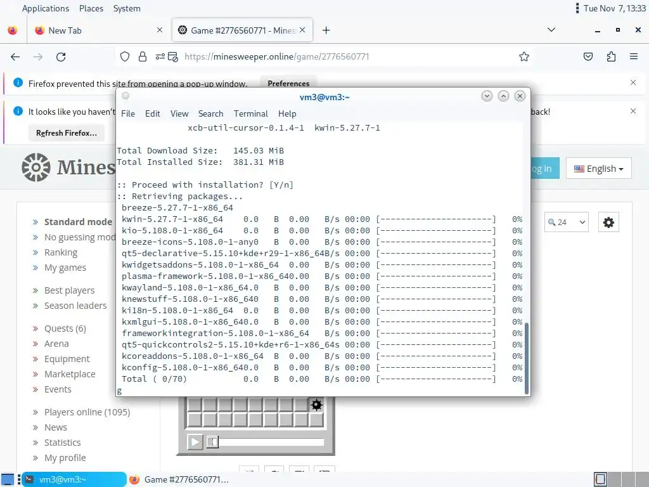
Task: Click the terminal window menu dot icon
Action: 125,96
